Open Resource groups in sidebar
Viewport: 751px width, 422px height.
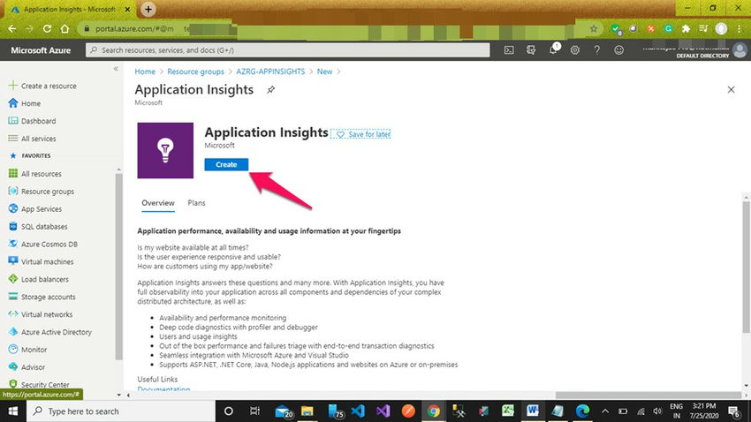[42, 192]
